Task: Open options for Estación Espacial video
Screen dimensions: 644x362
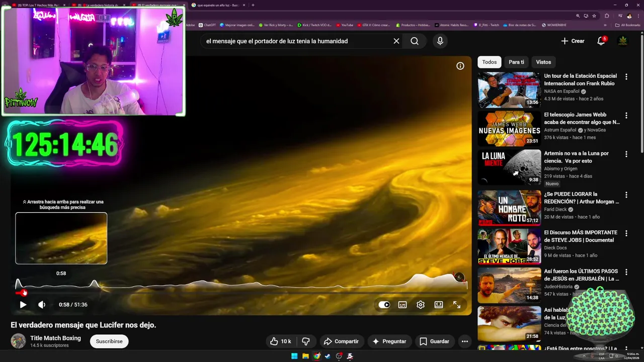Action: click(626, 77)
